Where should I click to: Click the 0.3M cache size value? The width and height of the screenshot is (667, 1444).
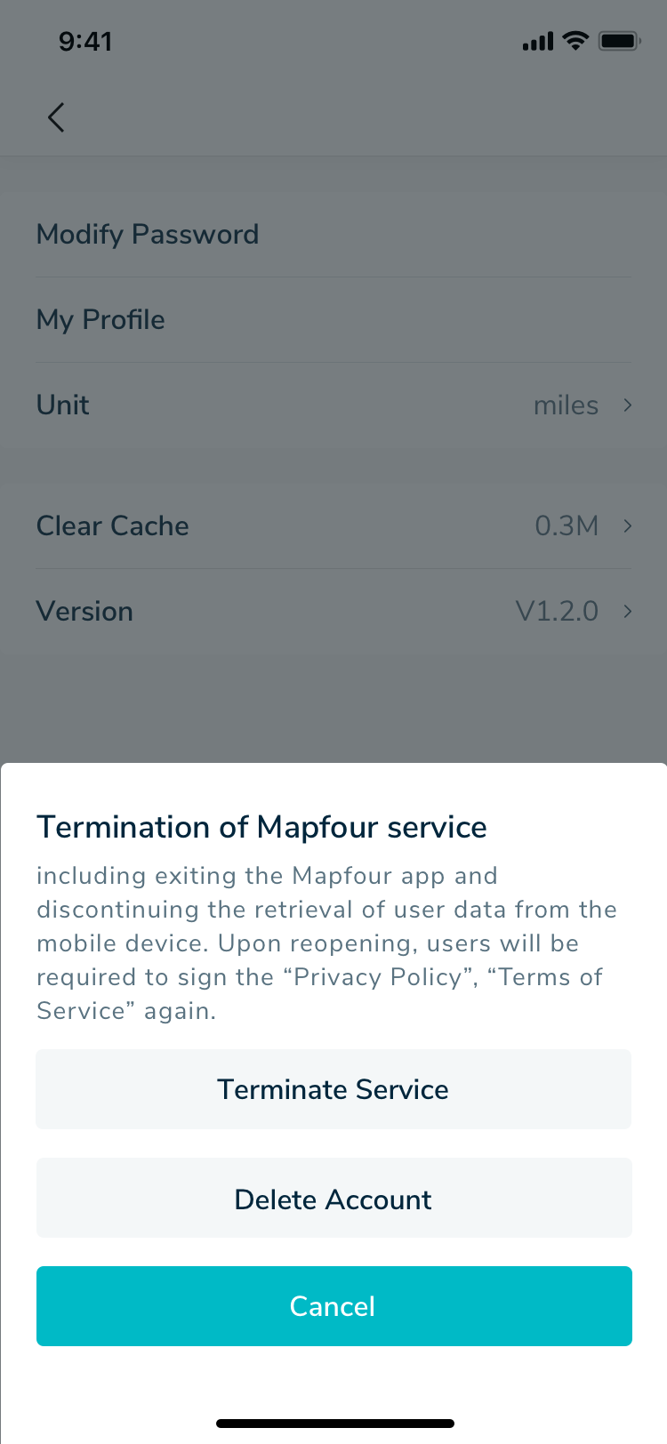[x=567, y=526]
